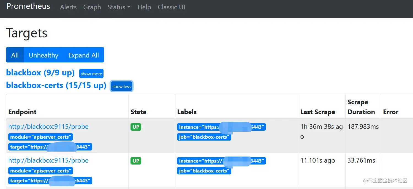Viewport: 413px width, 189px height.
Task: Click the 187.983ms duration value
Action: 363,127
